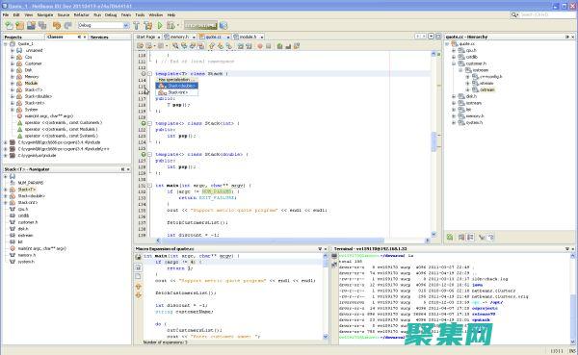
Task: Open the dropdown arrow next to Debug Project
Action: point(177,25)
